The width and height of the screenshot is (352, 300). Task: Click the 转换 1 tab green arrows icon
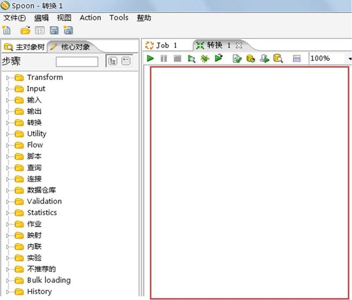200,45
